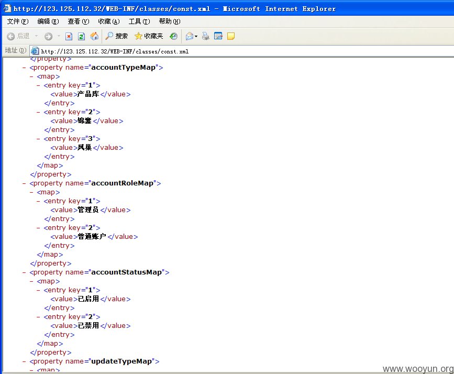Collapse the map under accountStatusMap
Viewport: 454px width, 374px height.
(31, 281)
